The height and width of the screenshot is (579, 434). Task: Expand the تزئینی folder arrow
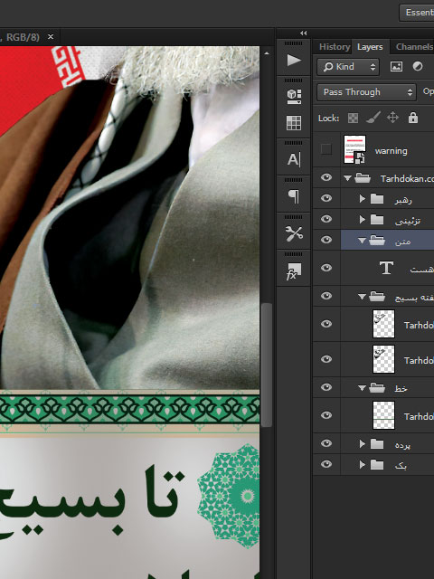pyautogui.click(x=363, y=219)
